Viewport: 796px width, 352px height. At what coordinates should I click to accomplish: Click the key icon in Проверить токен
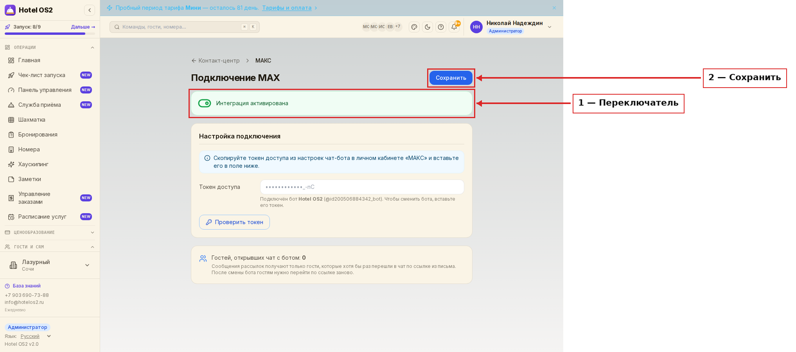[209, 222]
